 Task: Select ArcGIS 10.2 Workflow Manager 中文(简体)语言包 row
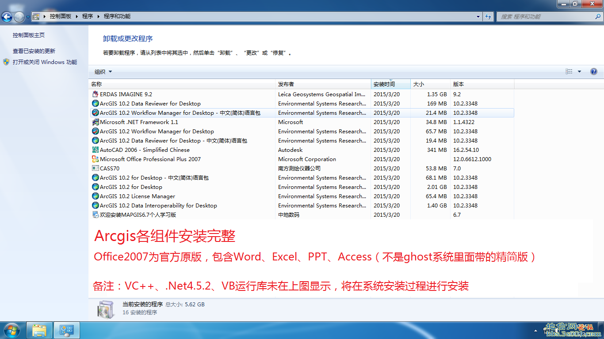pyautogui.click(x=302, y=113)
